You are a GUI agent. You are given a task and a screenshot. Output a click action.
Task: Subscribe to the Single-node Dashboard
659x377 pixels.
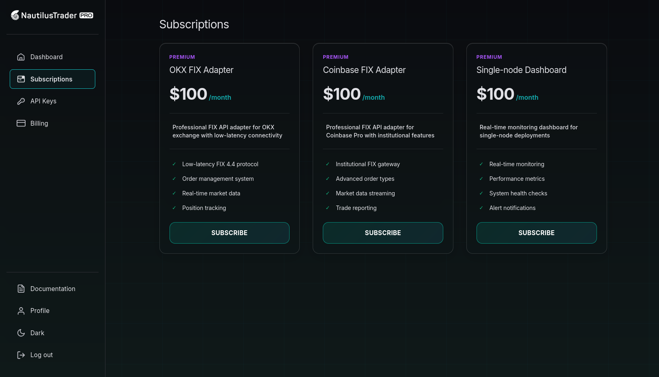click(536, 233)
